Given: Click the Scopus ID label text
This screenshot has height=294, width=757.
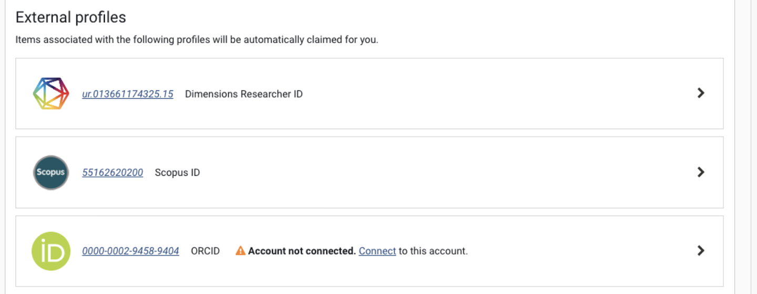Looking at the screenshot, I should 177,173.
